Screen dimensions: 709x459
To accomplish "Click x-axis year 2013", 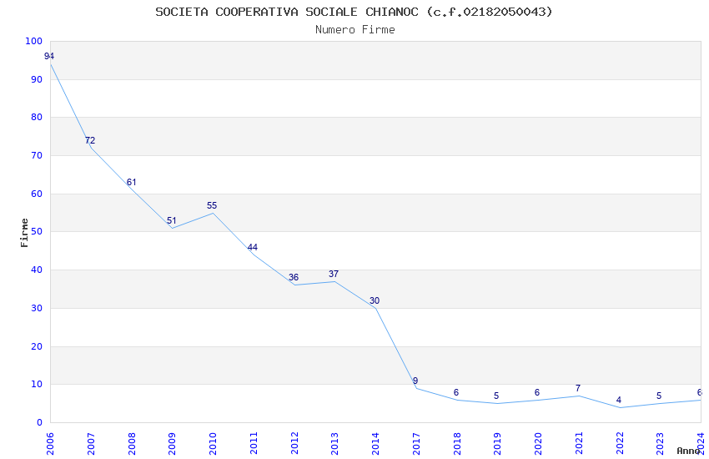I will click(x=335, y=444).
